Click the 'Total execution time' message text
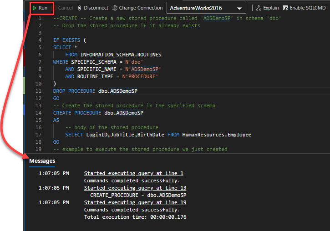This screenshot has width=330, height=231. (135, 217)
